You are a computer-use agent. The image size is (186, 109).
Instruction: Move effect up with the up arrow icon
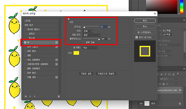[30, 96]
